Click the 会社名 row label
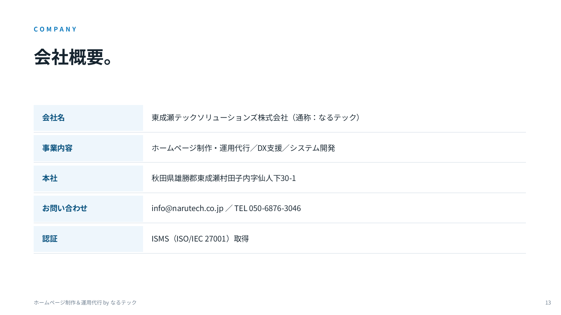 coord(53,118)
